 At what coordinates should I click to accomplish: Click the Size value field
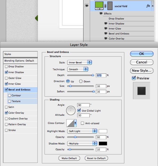coord(101,86)
